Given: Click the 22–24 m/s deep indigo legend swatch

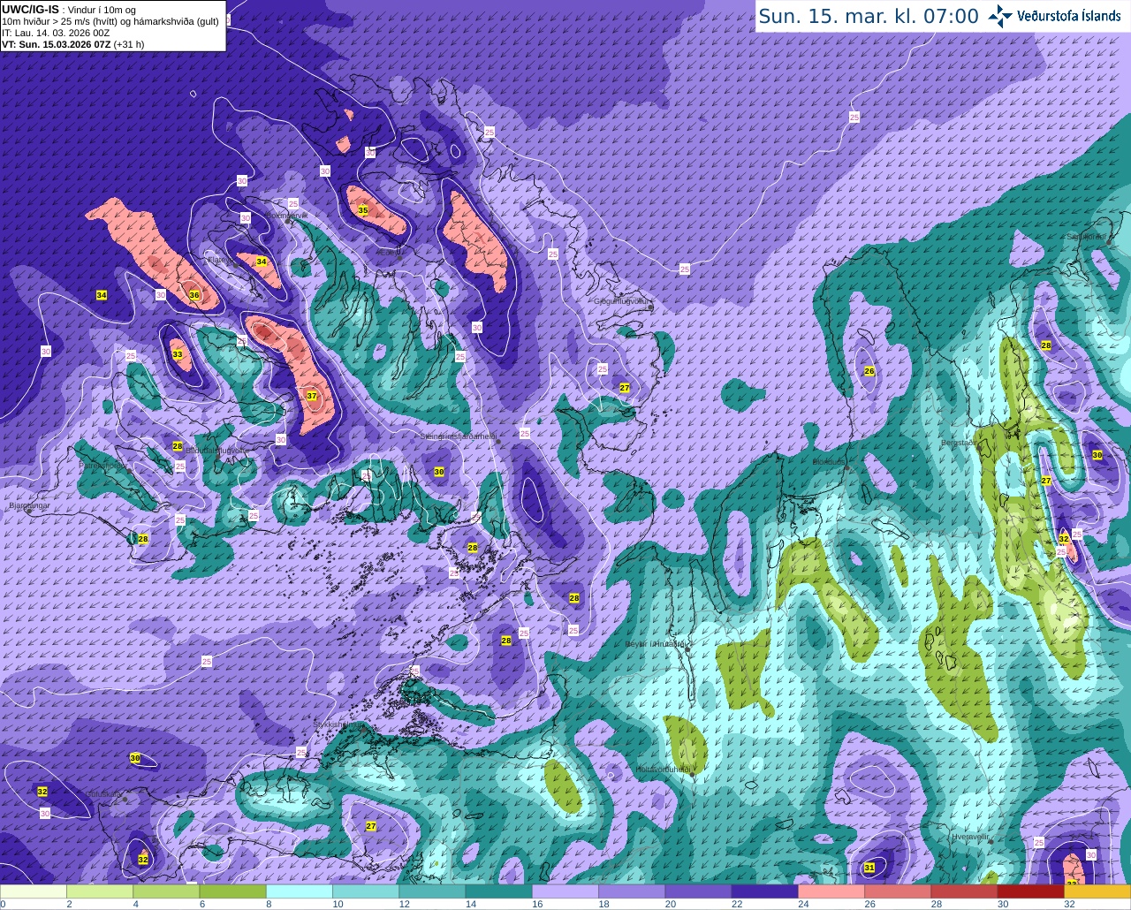Looking at the screenshot, I should [x=765, y=891].
